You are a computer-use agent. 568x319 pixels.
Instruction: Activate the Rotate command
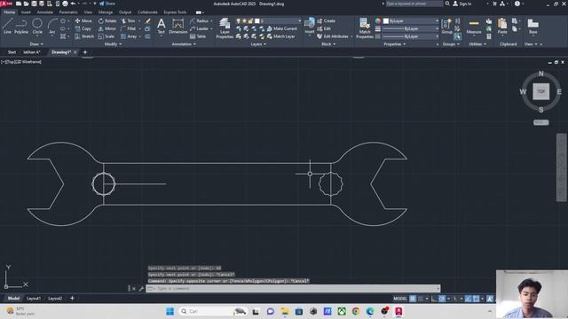tap(107, 21)
